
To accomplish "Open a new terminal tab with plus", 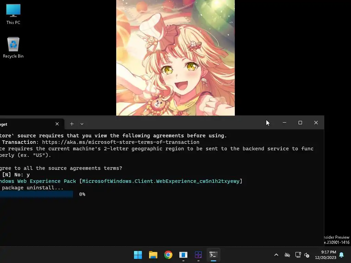I will [72, 124].
